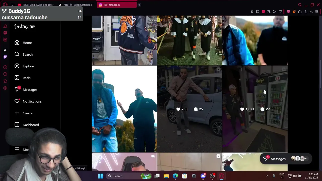Image resolution: width=322 pixels, height=181 pixels.
Task: Open File Explorer from taskbar
Action: click(166, 176)
